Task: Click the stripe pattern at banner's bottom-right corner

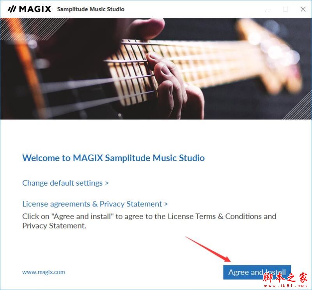Action: (x=298, y=108)
